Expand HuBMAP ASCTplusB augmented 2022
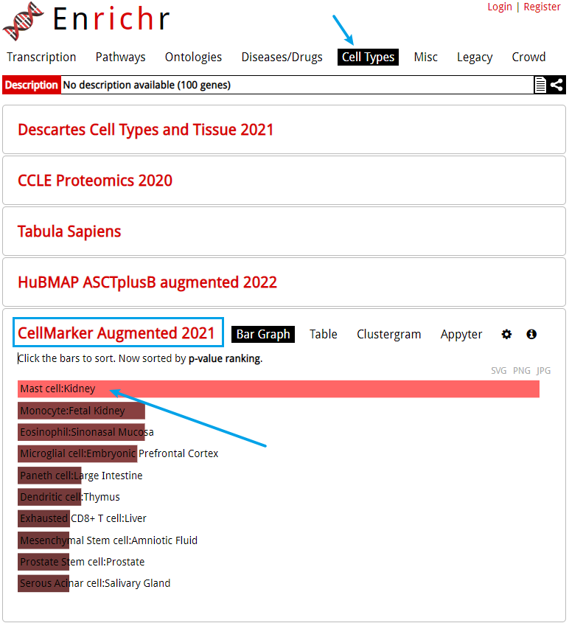The image size is (569, 623). pyautogui.click(x=147, y=282)
